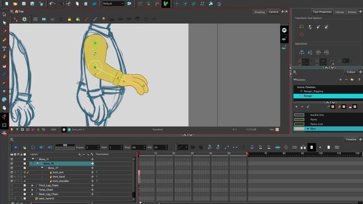Click the Copy icon in top toolbar
This screenshot has width=363, height=204.
tap(77, 3)
